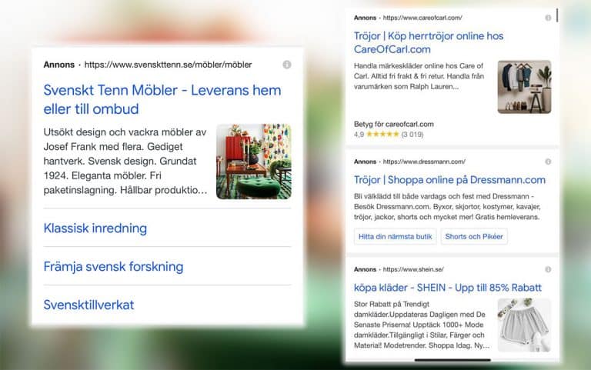Open Svensktillverkat sitelink
Screen dimensions: 591x370
tap(88, 305)
